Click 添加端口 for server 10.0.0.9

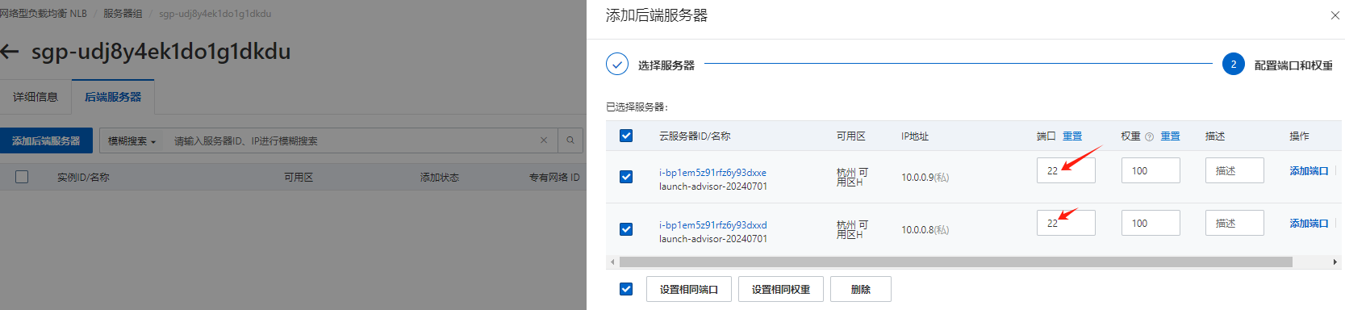(1309, 171)
